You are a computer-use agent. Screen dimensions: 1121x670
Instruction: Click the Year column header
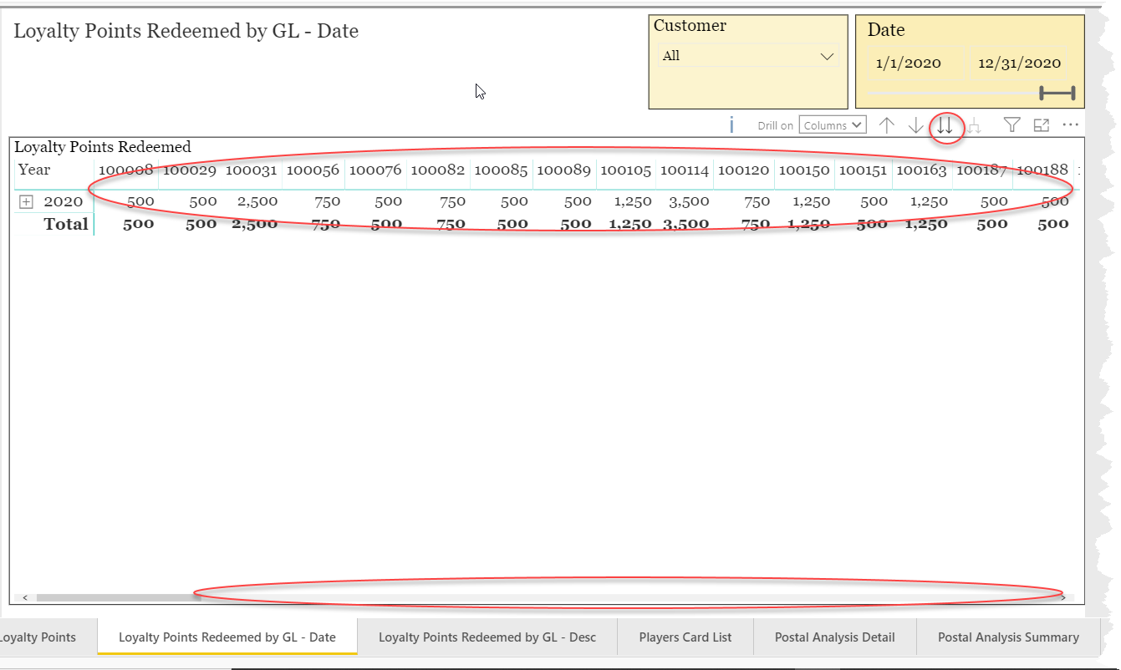coord(34,170)
